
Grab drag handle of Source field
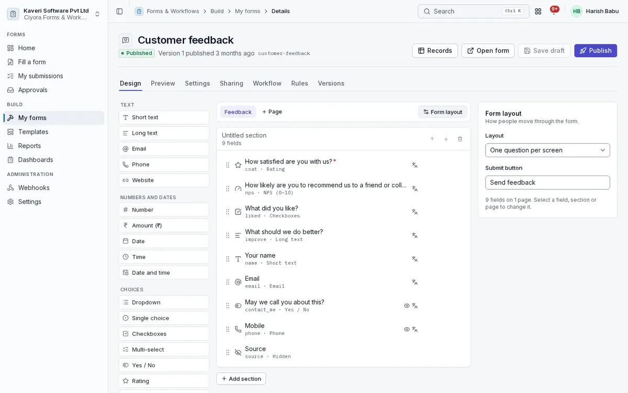coord(228,353)
